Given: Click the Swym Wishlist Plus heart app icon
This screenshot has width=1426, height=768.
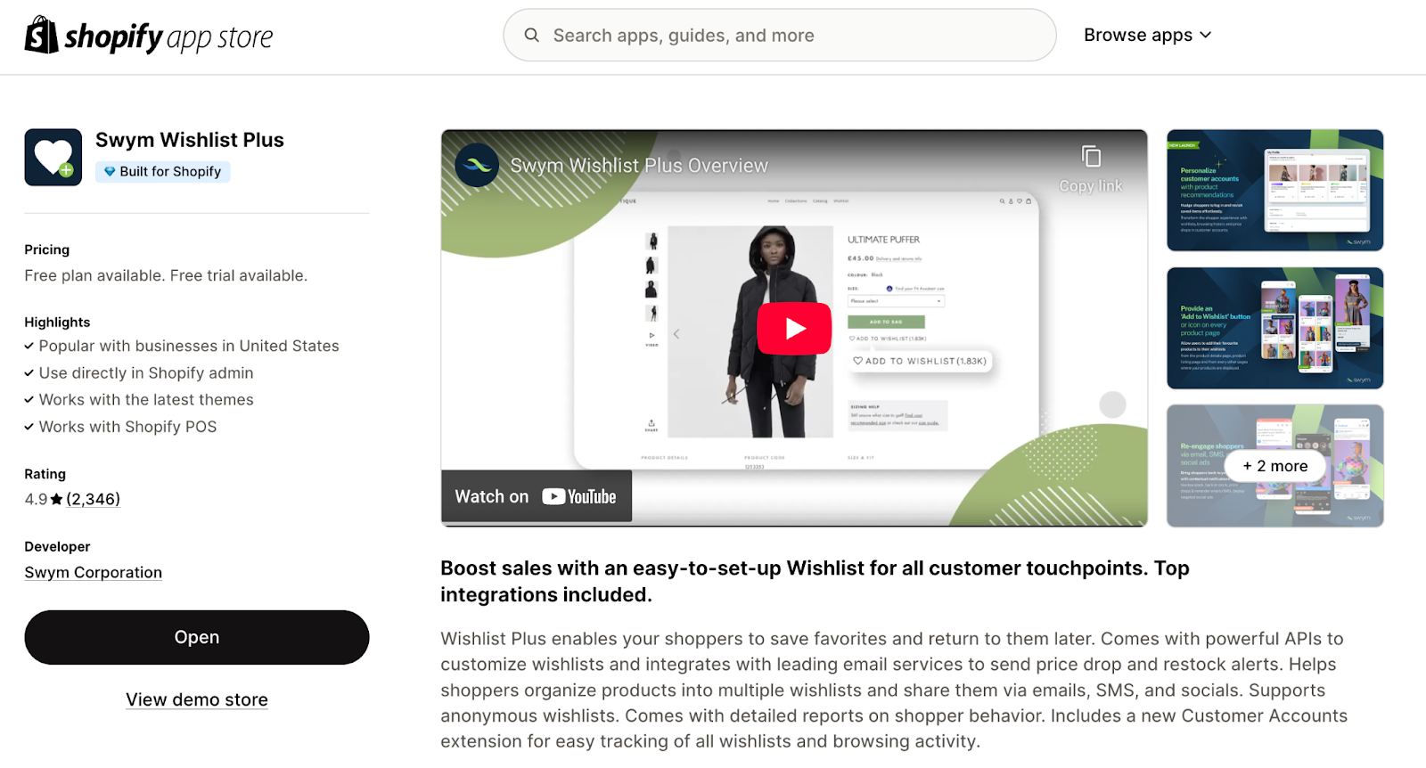Looking at the screenshot, I should [53, 157].
